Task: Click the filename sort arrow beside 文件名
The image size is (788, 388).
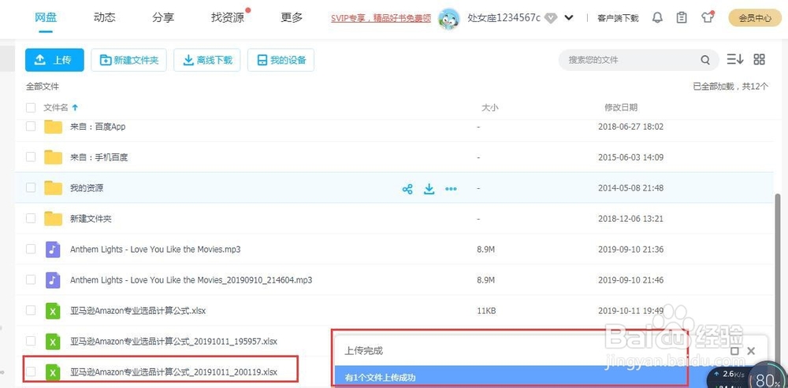Action: pyautogui.click(x=76, y=107)
